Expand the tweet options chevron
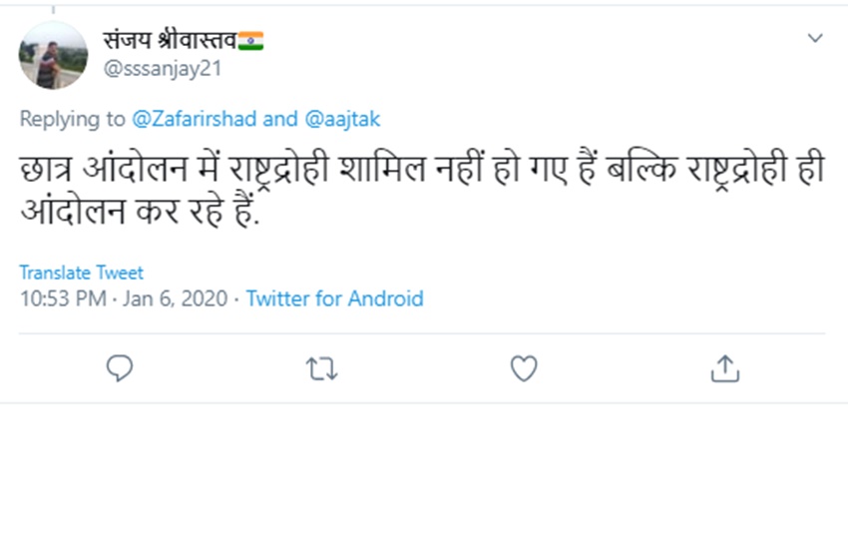 coord(815,39)
